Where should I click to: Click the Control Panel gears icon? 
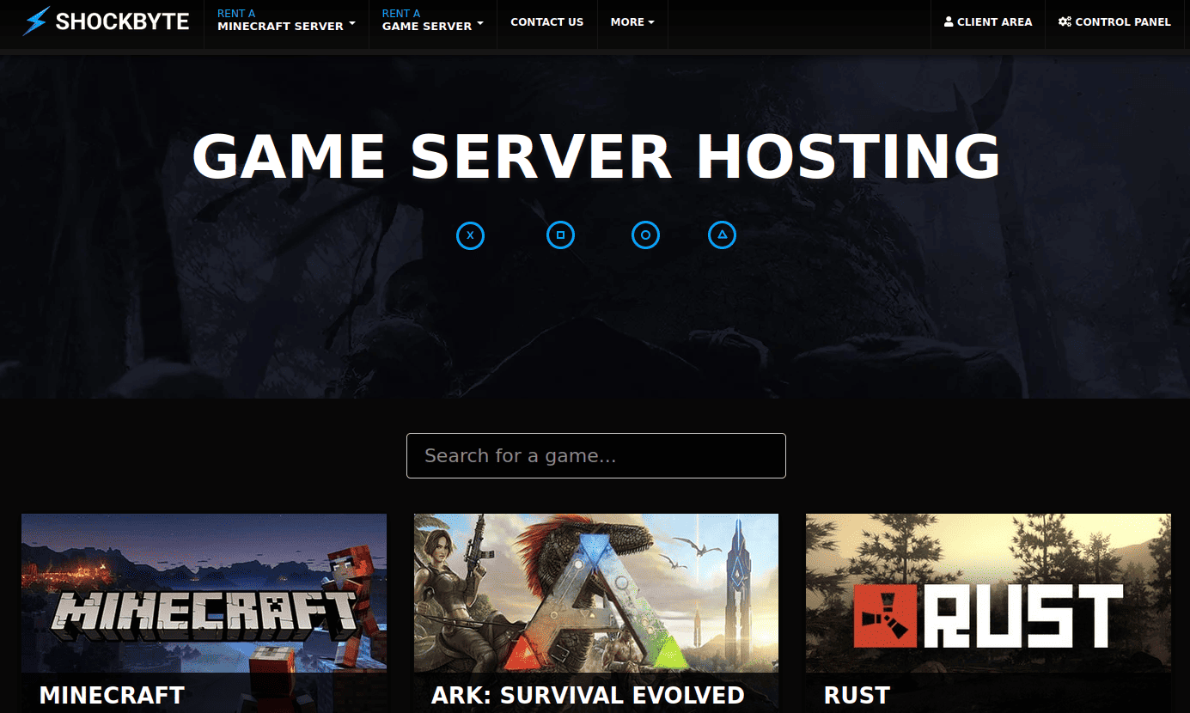click(x=1065, y=22)
